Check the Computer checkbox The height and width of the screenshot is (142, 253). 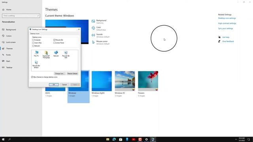click(x=33, y=40)
